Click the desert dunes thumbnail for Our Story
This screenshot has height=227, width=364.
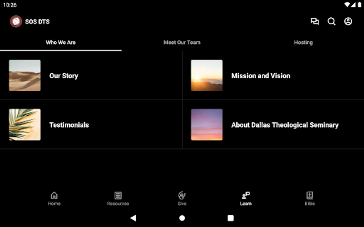(25, 75)
